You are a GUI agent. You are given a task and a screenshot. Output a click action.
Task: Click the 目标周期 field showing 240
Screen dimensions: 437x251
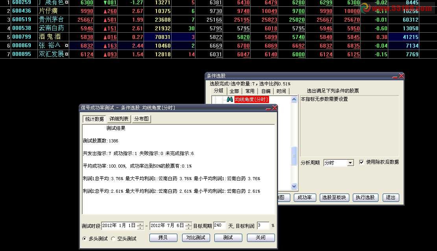coord(219,225)
